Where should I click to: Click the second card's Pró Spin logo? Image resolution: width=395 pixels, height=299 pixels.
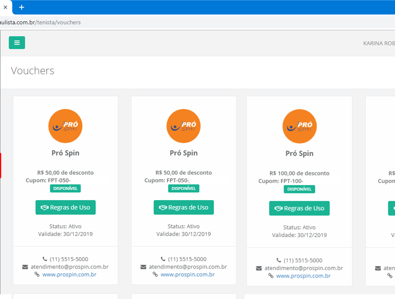(x=183, y=126)
